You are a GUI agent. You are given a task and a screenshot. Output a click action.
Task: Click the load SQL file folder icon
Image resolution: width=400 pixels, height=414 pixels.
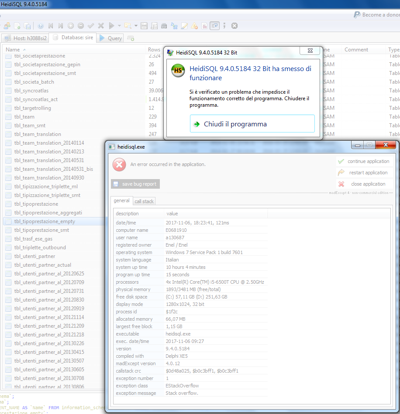pos(128,26)
